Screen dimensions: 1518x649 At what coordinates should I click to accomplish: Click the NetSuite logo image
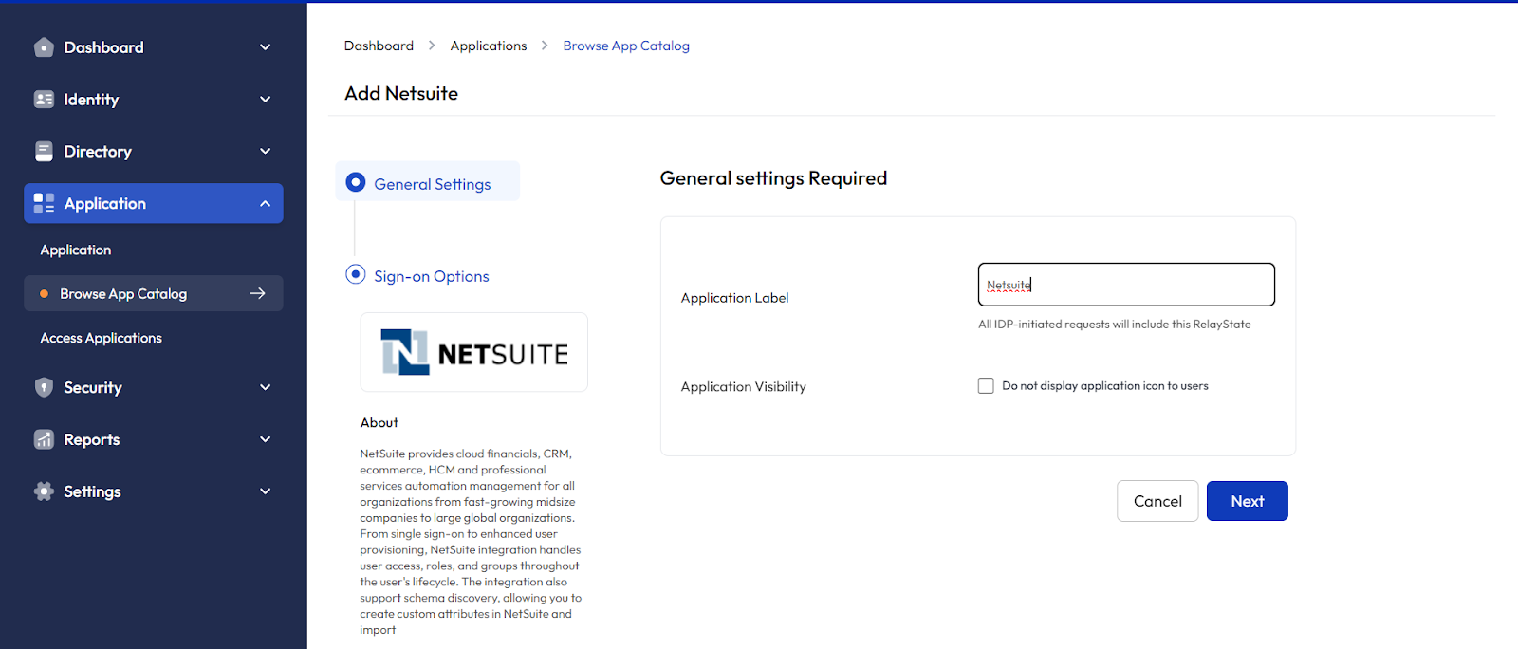(474, 352)
